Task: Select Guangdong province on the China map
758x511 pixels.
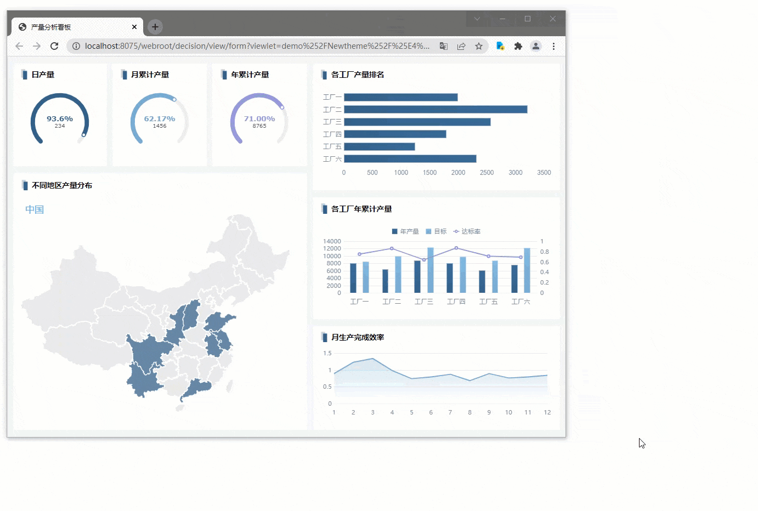Action: click(x=196, y=388)
